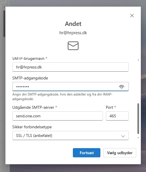Select the Port field showing 465
The width and height of the screenshot is (146, 172).
click(117, 116)
